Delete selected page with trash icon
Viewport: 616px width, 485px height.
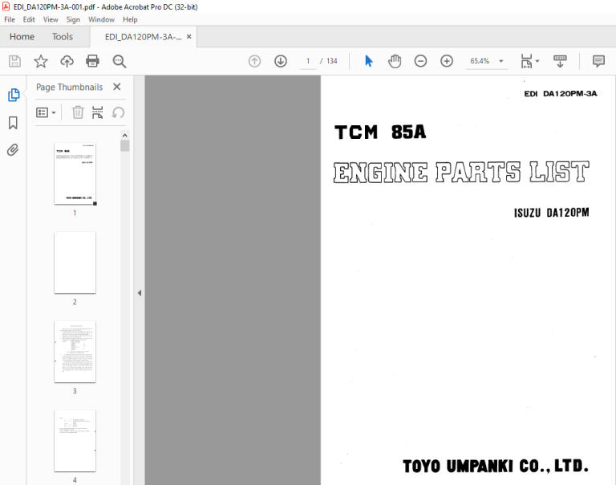coord(78,112)
